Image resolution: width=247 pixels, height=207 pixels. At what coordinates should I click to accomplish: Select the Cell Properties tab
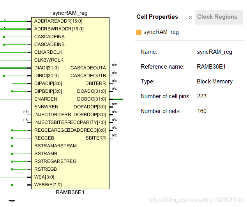tap(157, 17)
